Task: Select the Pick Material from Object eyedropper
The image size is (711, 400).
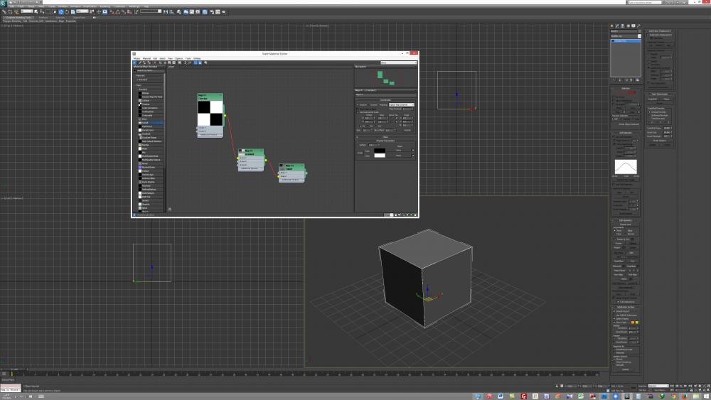Action: [139, 63]
